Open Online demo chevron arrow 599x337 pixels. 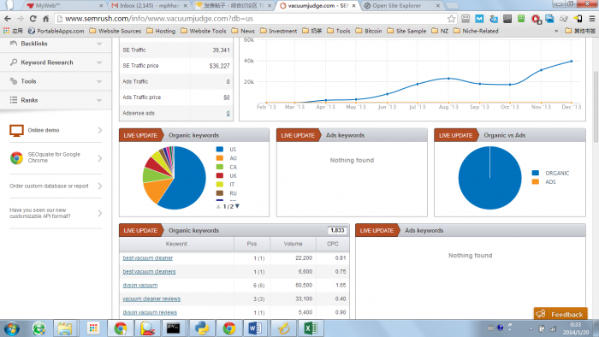pos(100,130)
